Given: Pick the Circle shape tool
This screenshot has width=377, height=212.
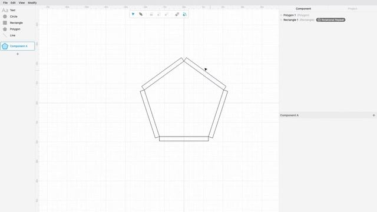Looking at the screenshot, I should coord(10,16).
